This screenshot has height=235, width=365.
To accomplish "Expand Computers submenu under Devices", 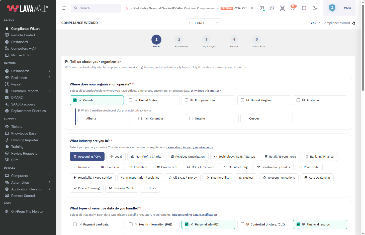I will (x=50, y=175).
